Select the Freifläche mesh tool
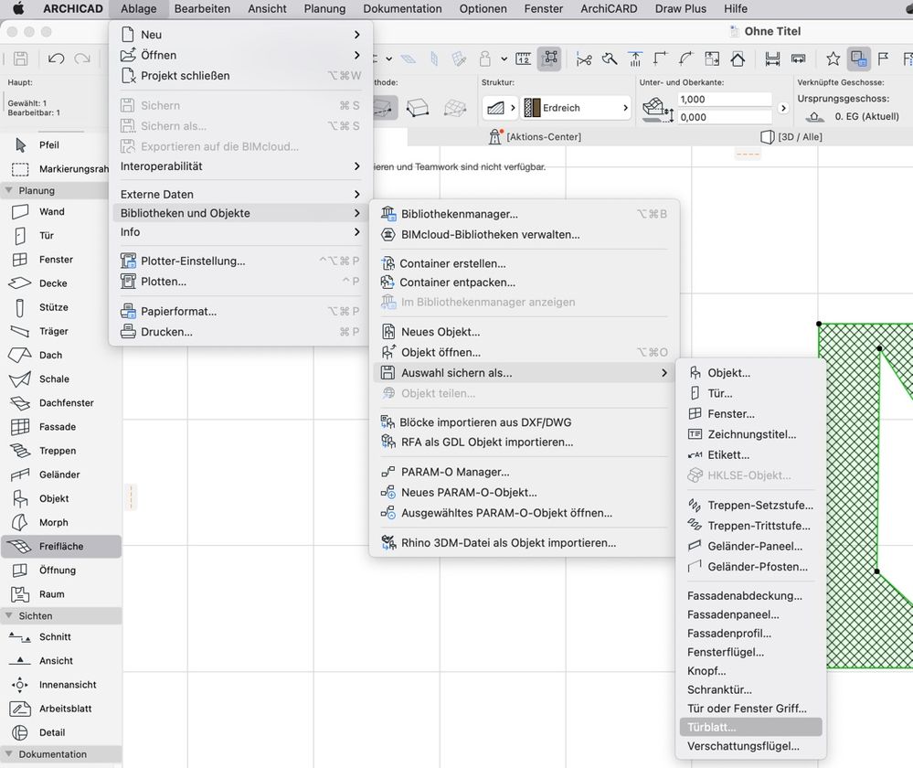This screenshot has height=768, width=913. 61,546
